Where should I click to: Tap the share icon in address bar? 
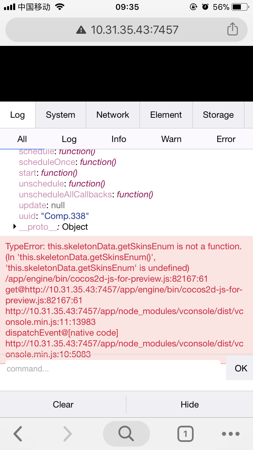[232, 29]
